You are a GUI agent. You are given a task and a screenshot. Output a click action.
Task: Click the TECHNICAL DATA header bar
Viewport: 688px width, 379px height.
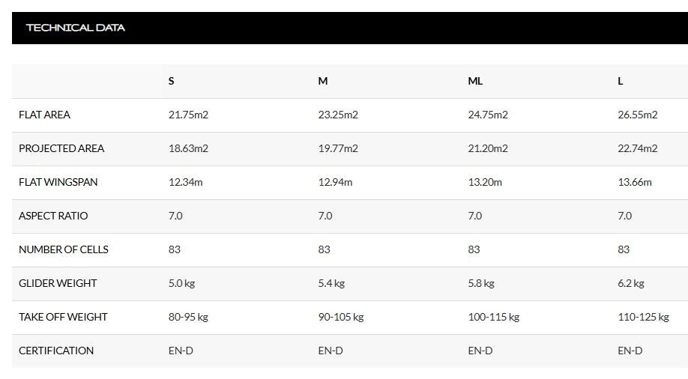click(76, 28)
